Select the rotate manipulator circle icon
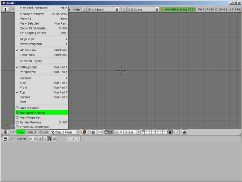Viewport: 242px width, 182px height. point(116,132)
